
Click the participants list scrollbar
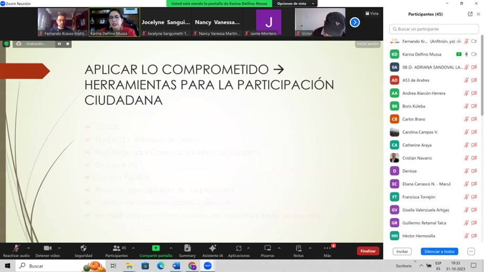(482, 79)
